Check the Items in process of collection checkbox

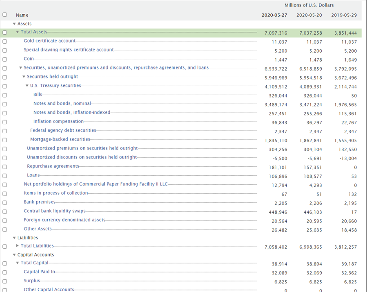point(4,194)
